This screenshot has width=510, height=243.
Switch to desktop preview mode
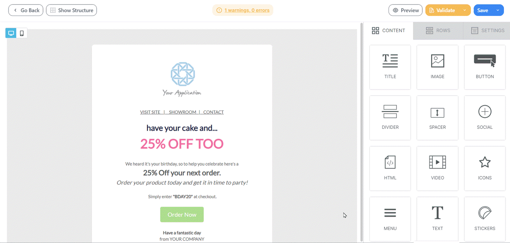11,33
